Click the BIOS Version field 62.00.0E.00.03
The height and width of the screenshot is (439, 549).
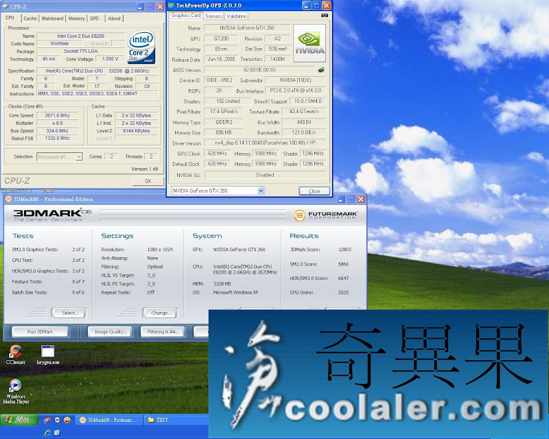259,70
